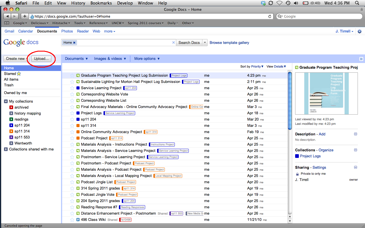Open the Create new dropdown
The image size is (365, 228).
(x=17, y=58)
